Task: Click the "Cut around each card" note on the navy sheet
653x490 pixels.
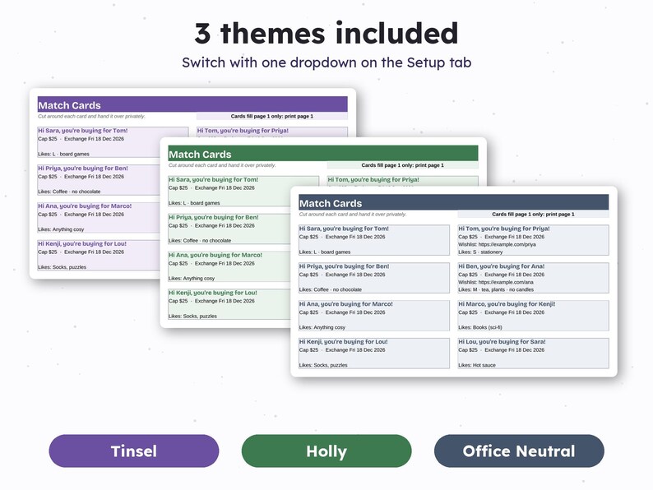Action: pos(353,215)
